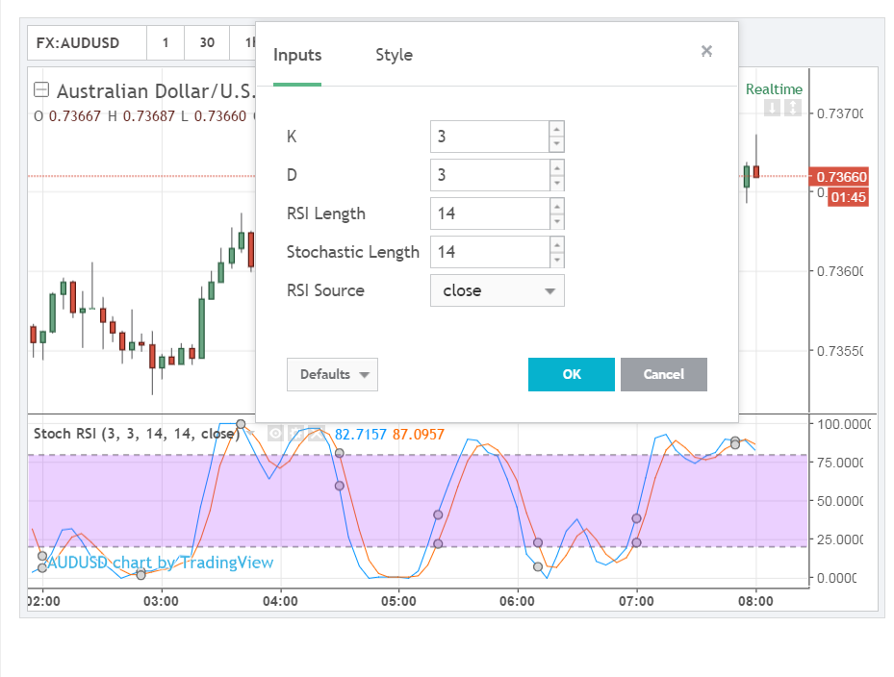Switch to the Style tab
Screen dimensions: 894x677
[394, 55]
